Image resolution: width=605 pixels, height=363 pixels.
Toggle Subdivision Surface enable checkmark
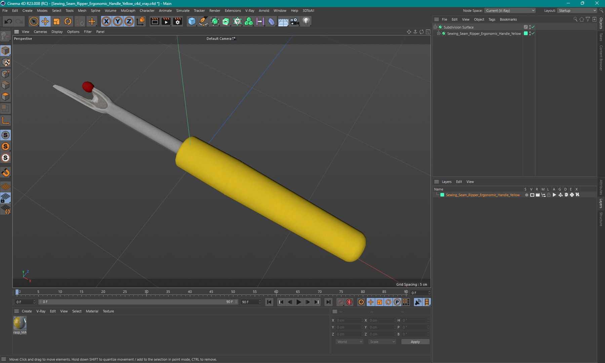(533, 27)
